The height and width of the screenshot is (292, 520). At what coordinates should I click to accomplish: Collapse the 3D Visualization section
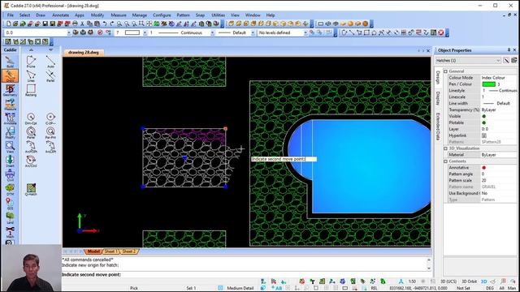tap(446, 148)
